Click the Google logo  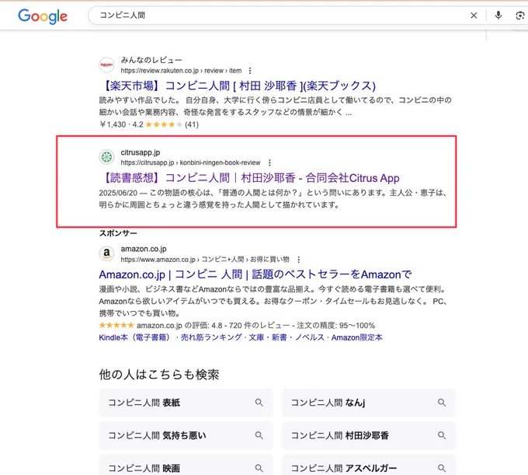(x=43, y=16)
